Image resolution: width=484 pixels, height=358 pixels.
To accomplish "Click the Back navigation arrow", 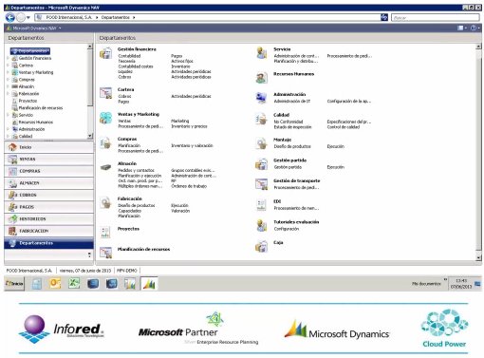I will (x=10, y=17).
